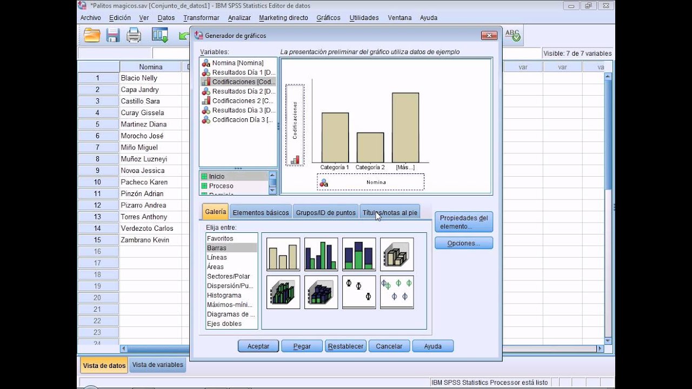
Task: Click the Nomina x-axis drop zone in preview
Action: click(x=371, y=182)
